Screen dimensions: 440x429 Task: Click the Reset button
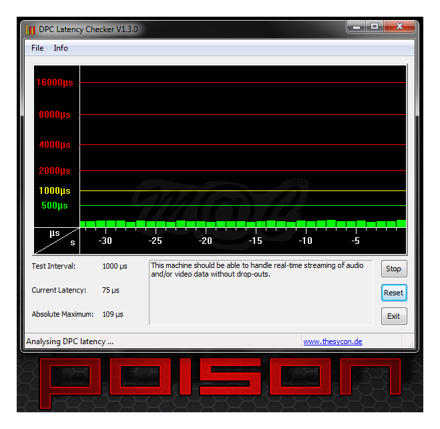(x=393, y=293)
